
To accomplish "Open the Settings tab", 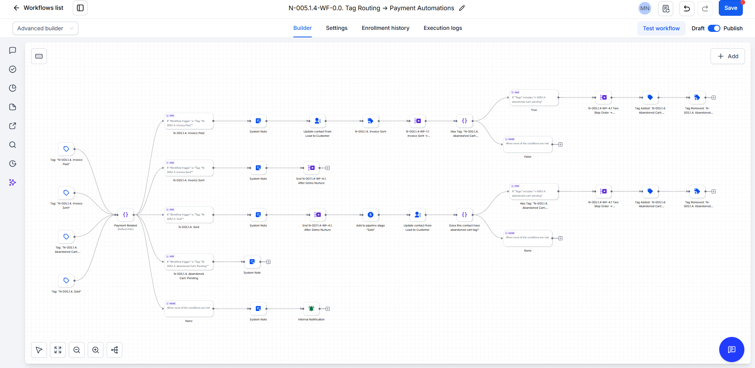I will tap(337, 28).
